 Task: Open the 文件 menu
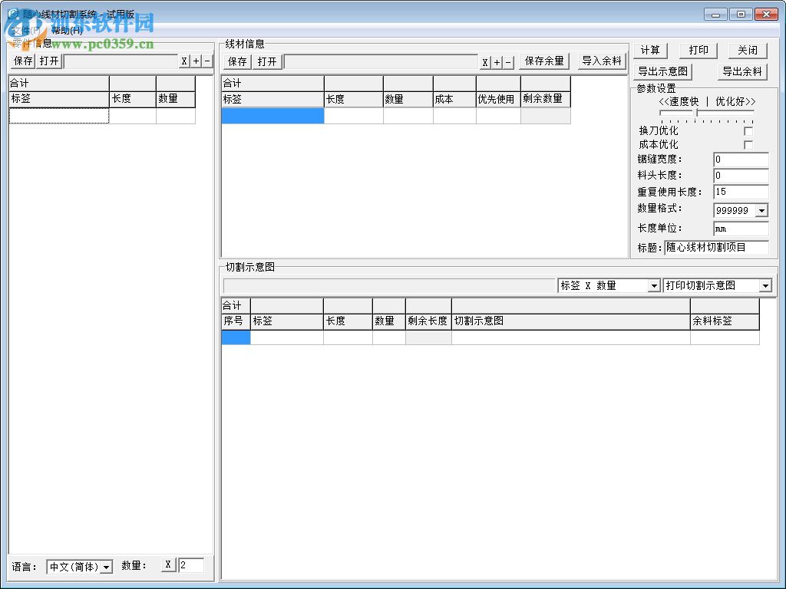26,31
